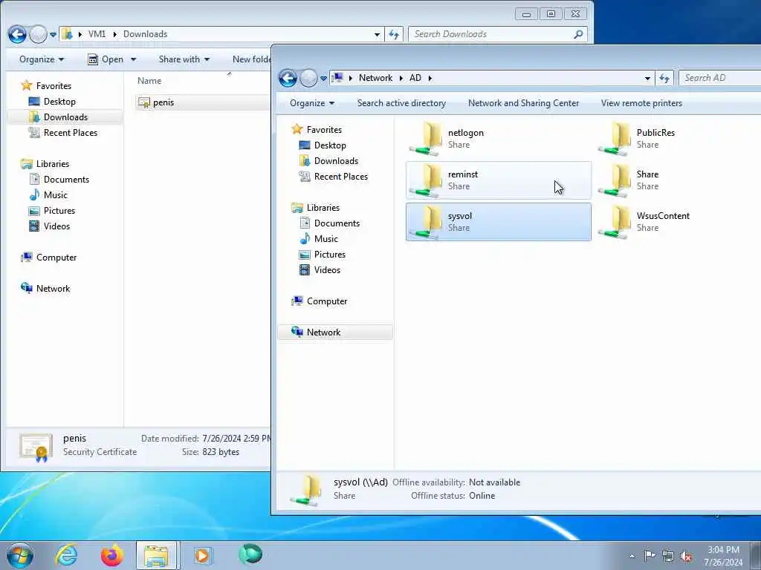This screenshot has height=570, width=761.
Task: Click Back button in Downloads window
Action: click(x=17, y=34)
